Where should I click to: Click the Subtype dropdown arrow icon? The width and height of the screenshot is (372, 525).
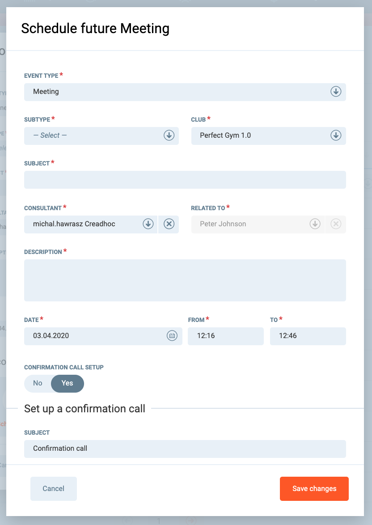click(169, 135)
